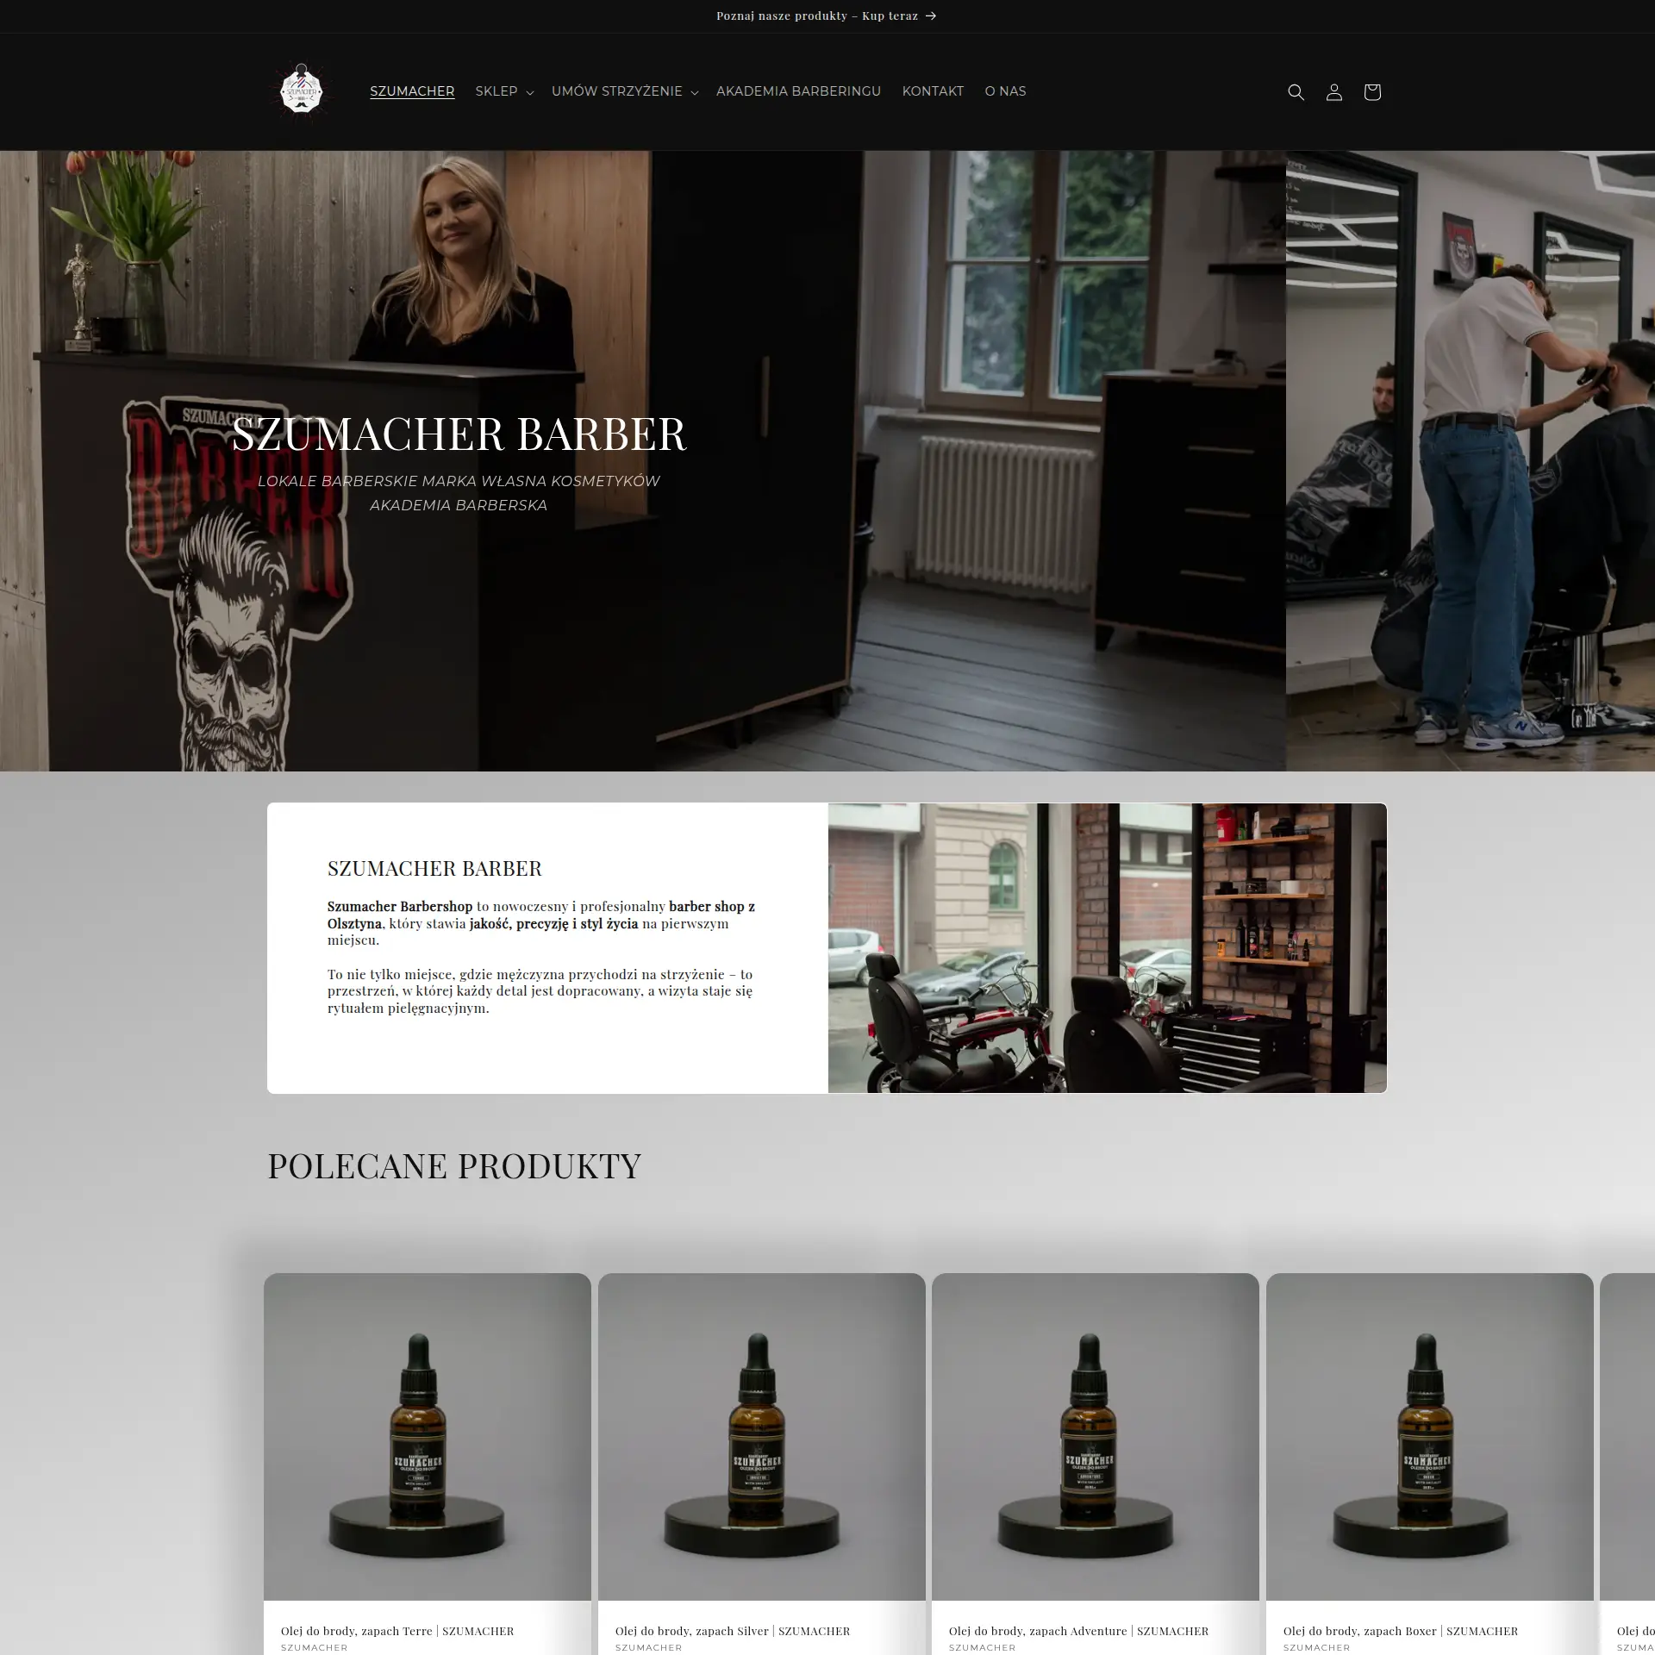This screenshot has height=1655, width=1655.
Task: Click the account login icon
Action: click(1333, 92)
